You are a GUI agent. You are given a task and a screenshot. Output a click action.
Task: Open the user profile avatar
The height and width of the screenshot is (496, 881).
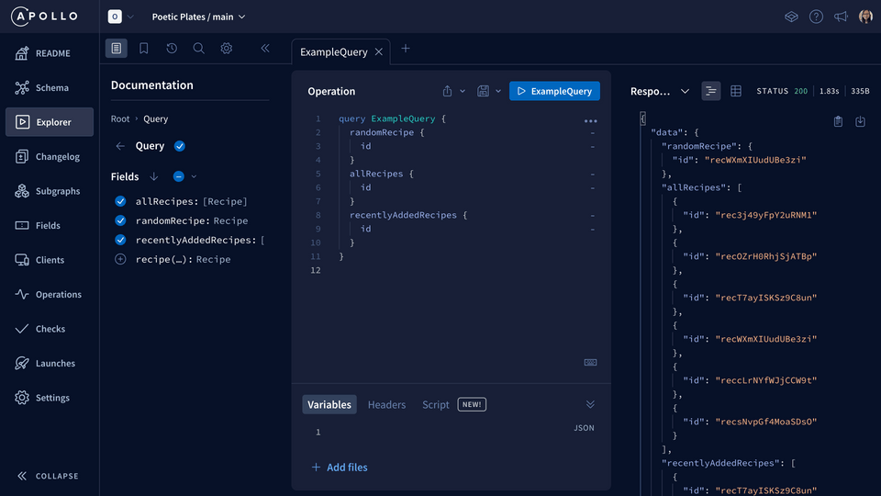click(x=865, y=17)
